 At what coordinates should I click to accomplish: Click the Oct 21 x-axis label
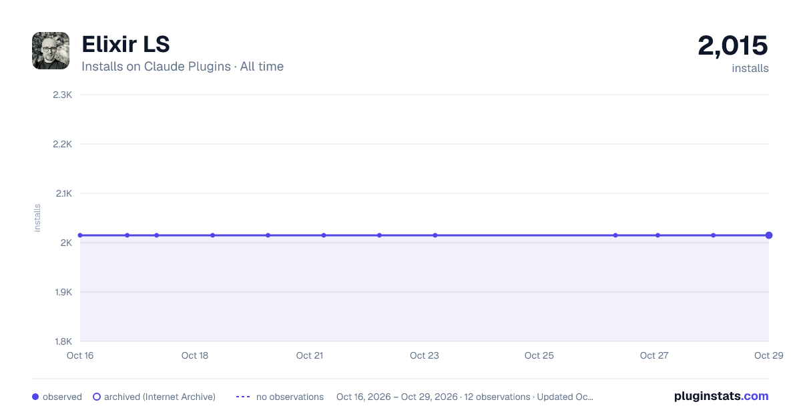pos(310,355)
